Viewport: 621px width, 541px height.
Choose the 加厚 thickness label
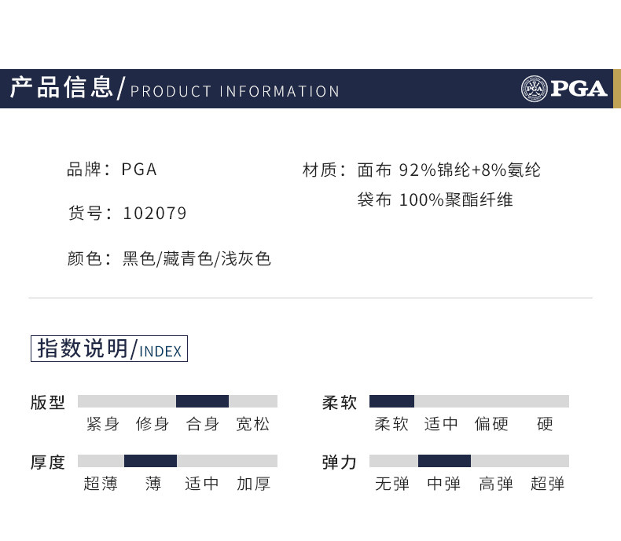(x=253, y=484)
